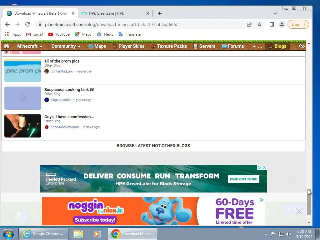Open a new tab with the plus button
Image resolution: width=320 pixels, height=240 pixels.
pyautogui.click(x=160, y=13)
